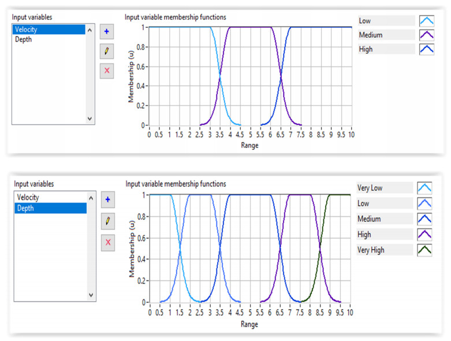Click the Very High swatch in Depth legend
Screen dimensions: 451x341
pos(424,250)
